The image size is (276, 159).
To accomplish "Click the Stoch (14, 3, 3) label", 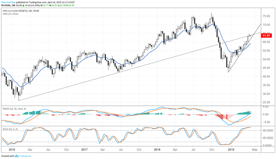I will click(x=10, y=129).
